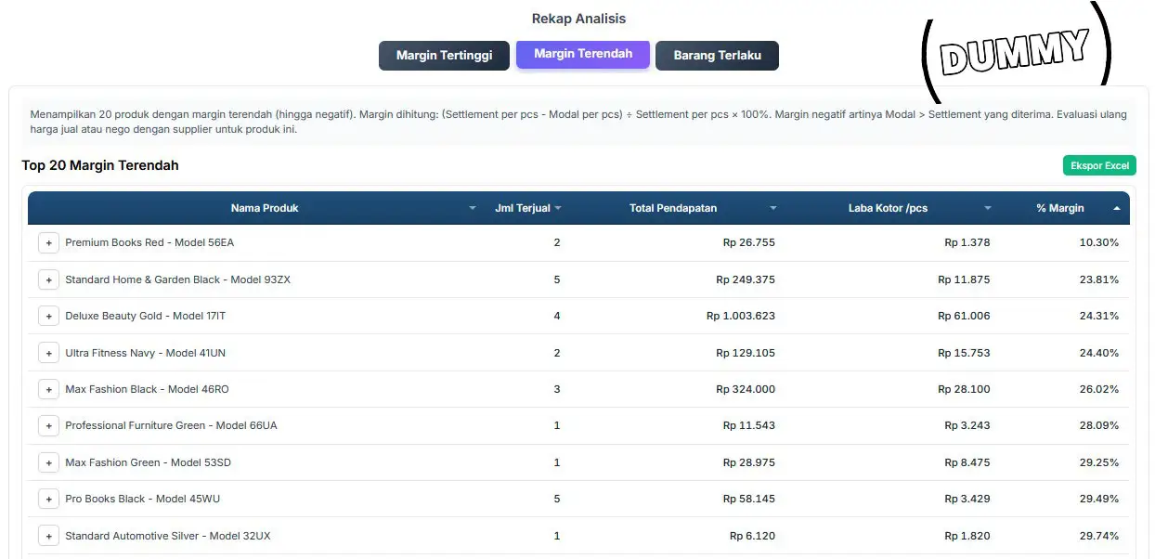Image resolution: width=1168 pixels, height=559 pixels.
Task: Click the Ekspor Excel button
Action: (x=1099, y=164)
